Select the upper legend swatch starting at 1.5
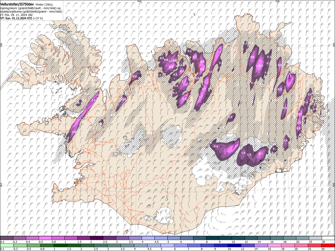Viewport: 335px width, 251px height. point(84,238)
